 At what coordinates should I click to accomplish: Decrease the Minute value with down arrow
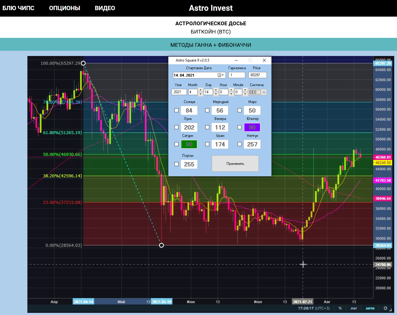pos(245,94)
